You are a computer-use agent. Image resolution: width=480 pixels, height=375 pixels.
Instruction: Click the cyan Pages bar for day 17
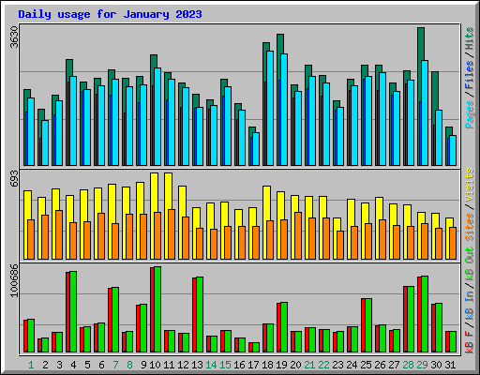[x=256, y=149]
